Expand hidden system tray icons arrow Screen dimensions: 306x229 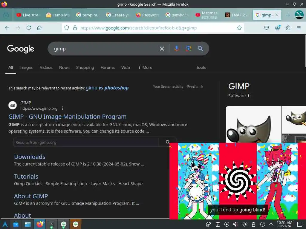coord(271,224)
